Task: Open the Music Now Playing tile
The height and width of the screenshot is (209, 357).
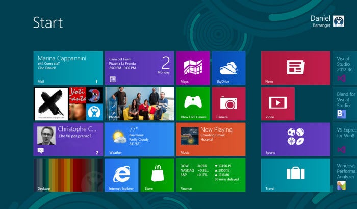Action: 211,139
